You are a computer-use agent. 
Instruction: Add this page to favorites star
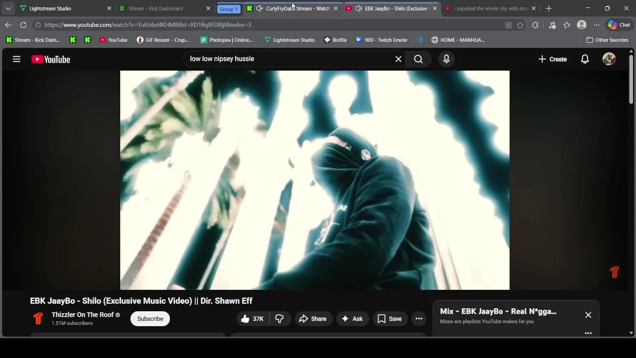[520, 25]
